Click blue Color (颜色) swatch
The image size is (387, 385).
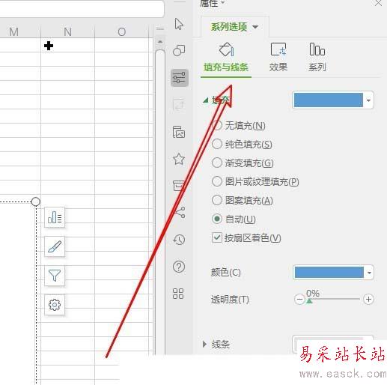coord(329,273)
